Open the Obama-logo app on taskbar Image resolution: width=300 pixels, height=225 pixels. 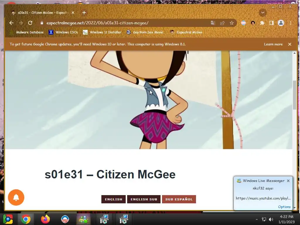(x=65, y=219)
